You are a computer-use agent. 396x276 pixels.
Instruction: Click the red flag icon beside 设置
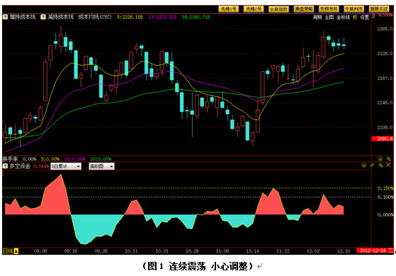coord(373,16)
